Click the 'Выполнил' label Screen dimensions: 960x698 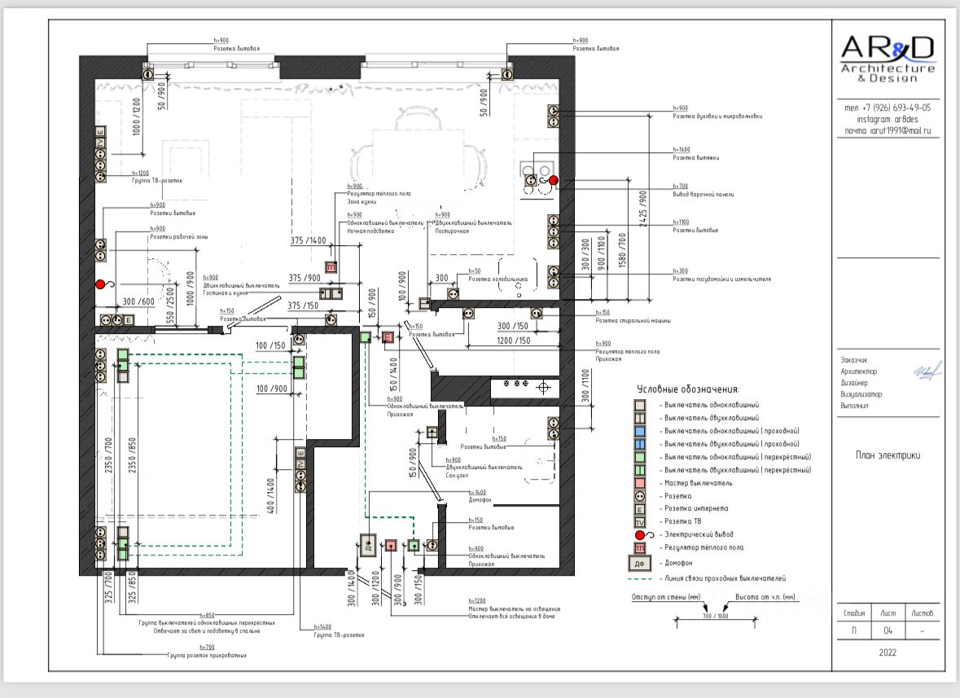click(x=854, y=406)
